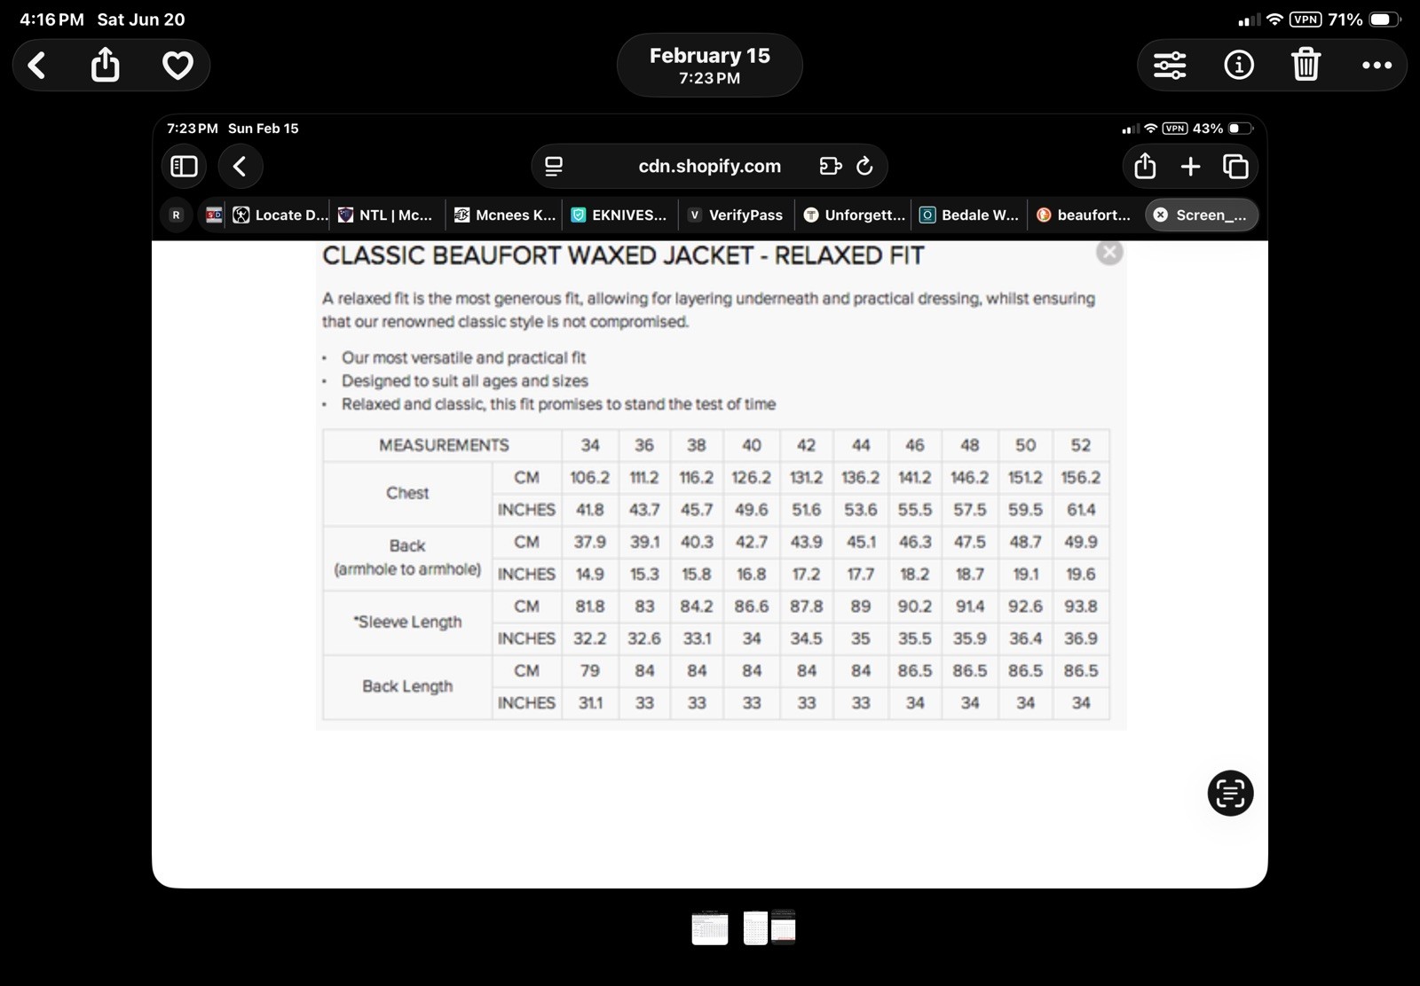
Task: Tap back inches value 14.9
Action: pyautogui.click(x=590, y=574)
